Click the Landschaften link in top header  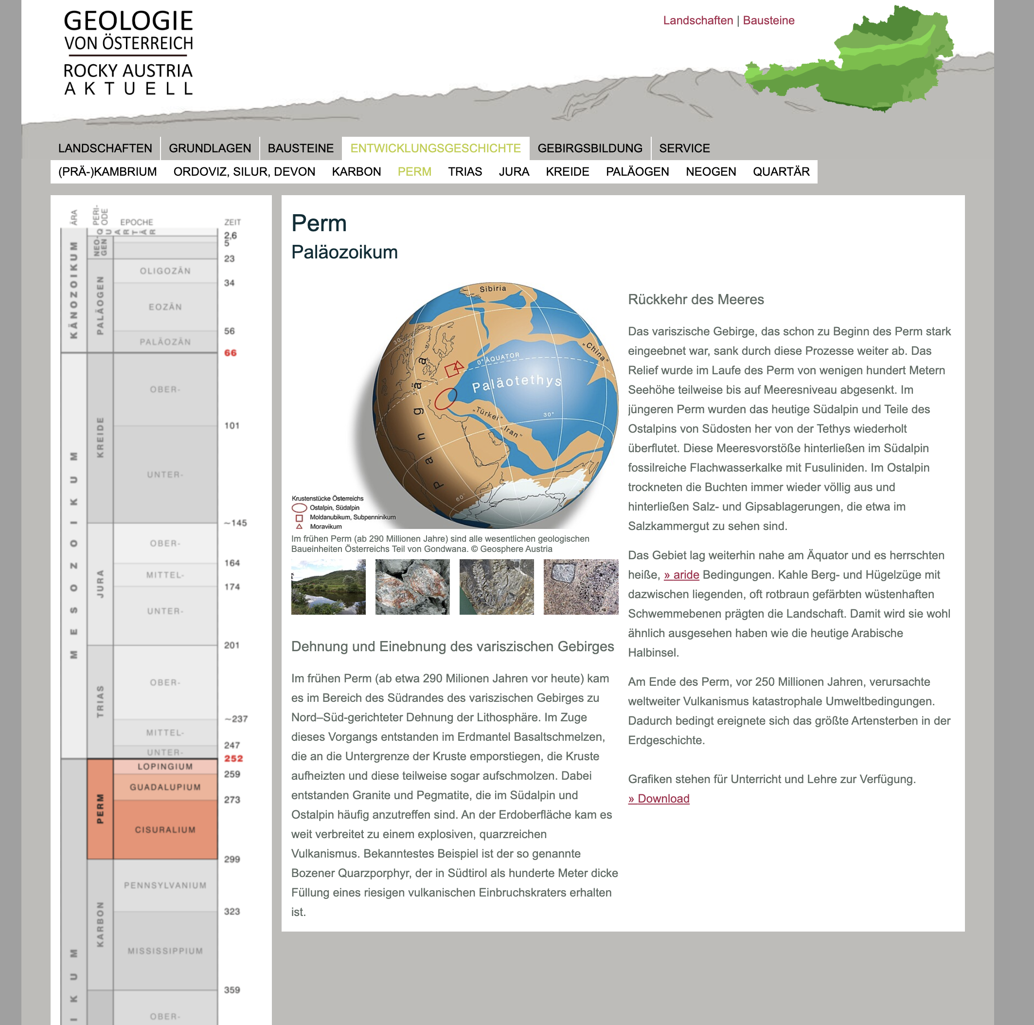pyautogui.click(x=697, y=20)
